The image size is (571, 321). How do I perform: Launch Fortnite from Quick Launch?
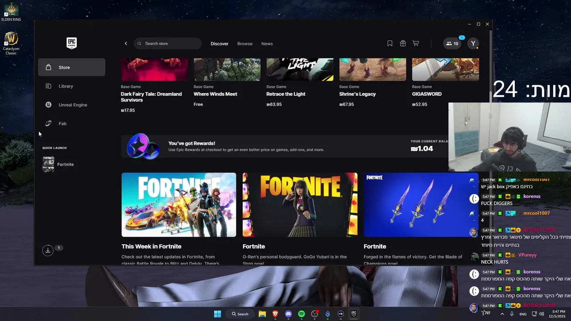[71, 164]
